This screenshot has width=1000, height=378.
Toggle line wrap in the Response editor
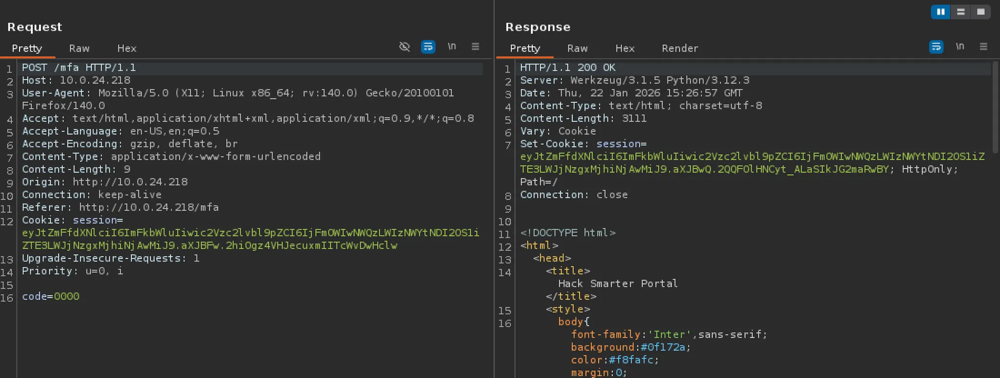pos(936,47)
